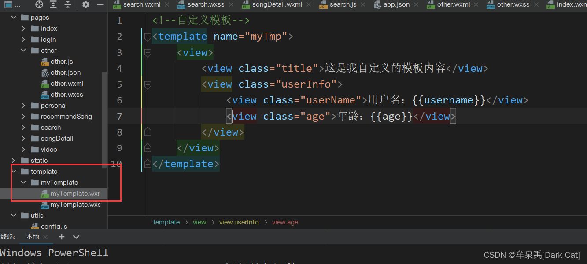Click the other.js file icon in tree

(x=44, y=62)
